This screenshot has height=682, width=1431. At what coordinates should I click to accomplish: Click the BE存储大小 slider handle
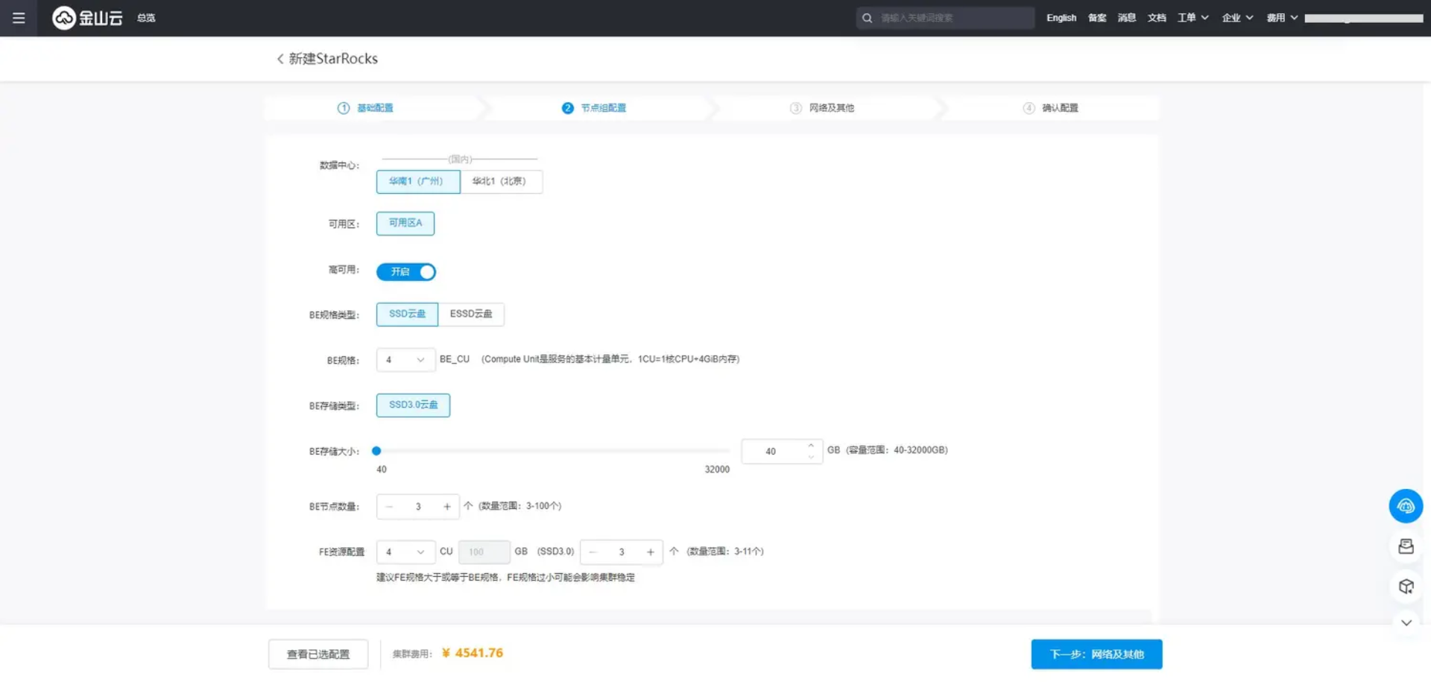[x=376, y=451]
